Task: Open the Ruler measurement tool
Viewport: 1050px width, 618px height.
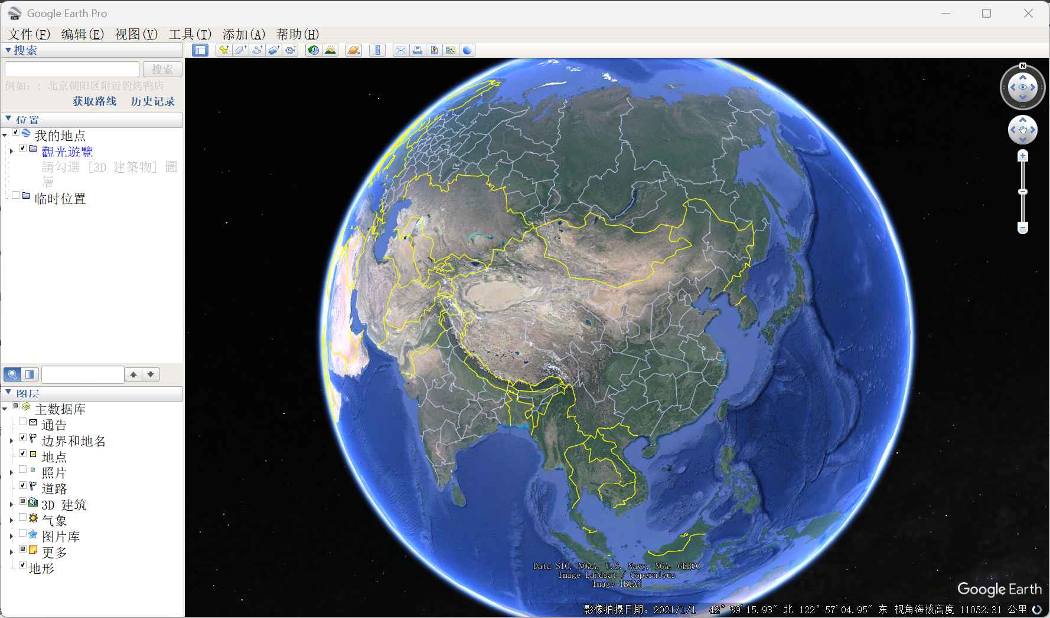Action: pos(377,50)
